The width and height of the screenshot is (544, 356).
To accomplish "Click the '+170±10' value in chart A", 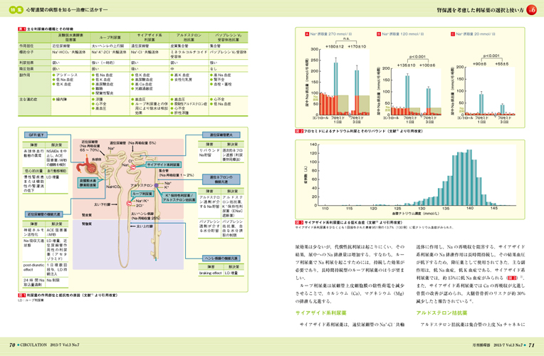I will 357,46.
